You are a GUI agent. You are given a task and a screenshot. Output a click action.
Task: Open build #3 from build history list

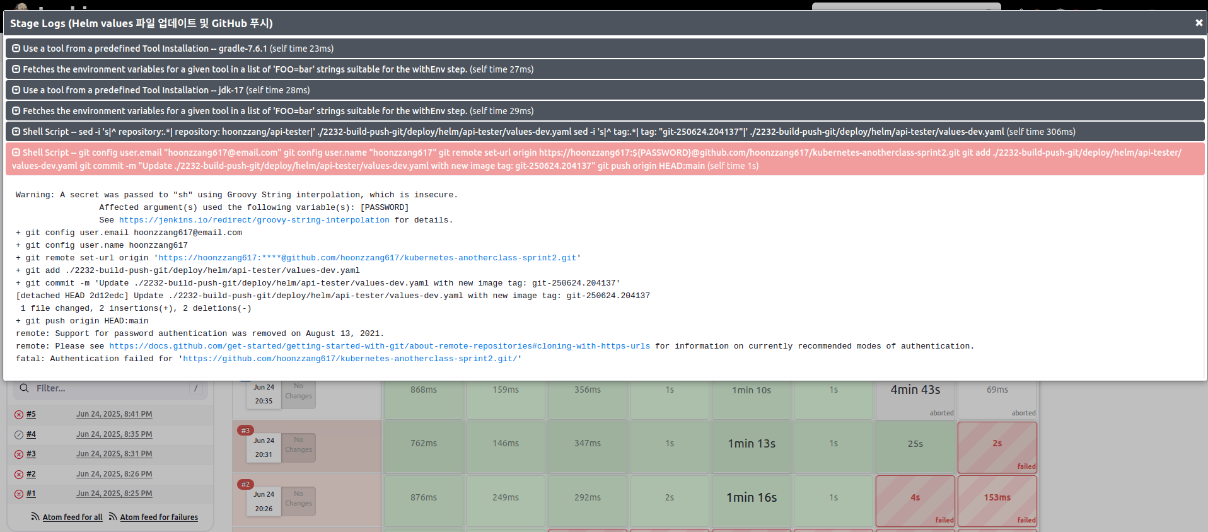(31, 454)
